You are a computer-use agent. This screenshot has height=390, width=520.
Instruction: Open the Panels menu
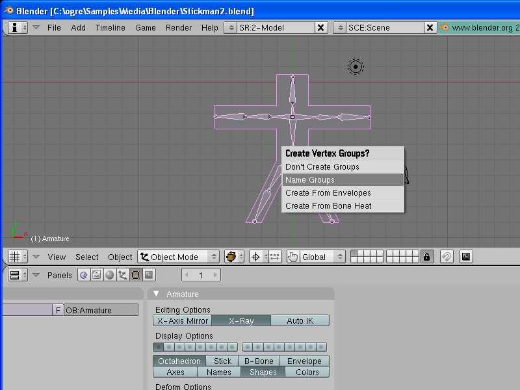coord(59,275)
